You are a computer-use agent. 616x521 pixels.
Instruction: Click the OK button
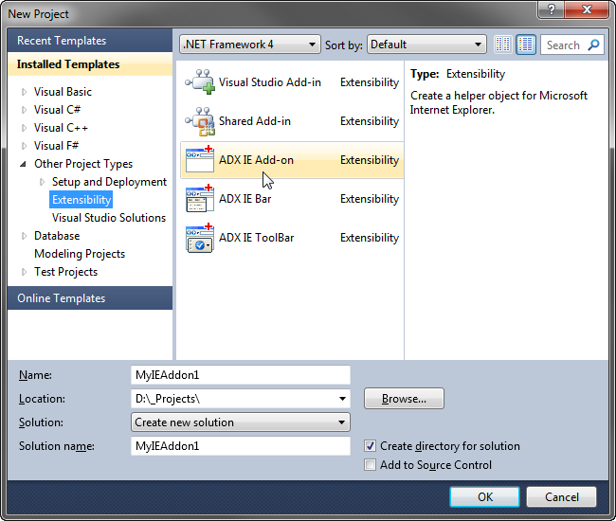pyautogui.click(x=485, y=496)
